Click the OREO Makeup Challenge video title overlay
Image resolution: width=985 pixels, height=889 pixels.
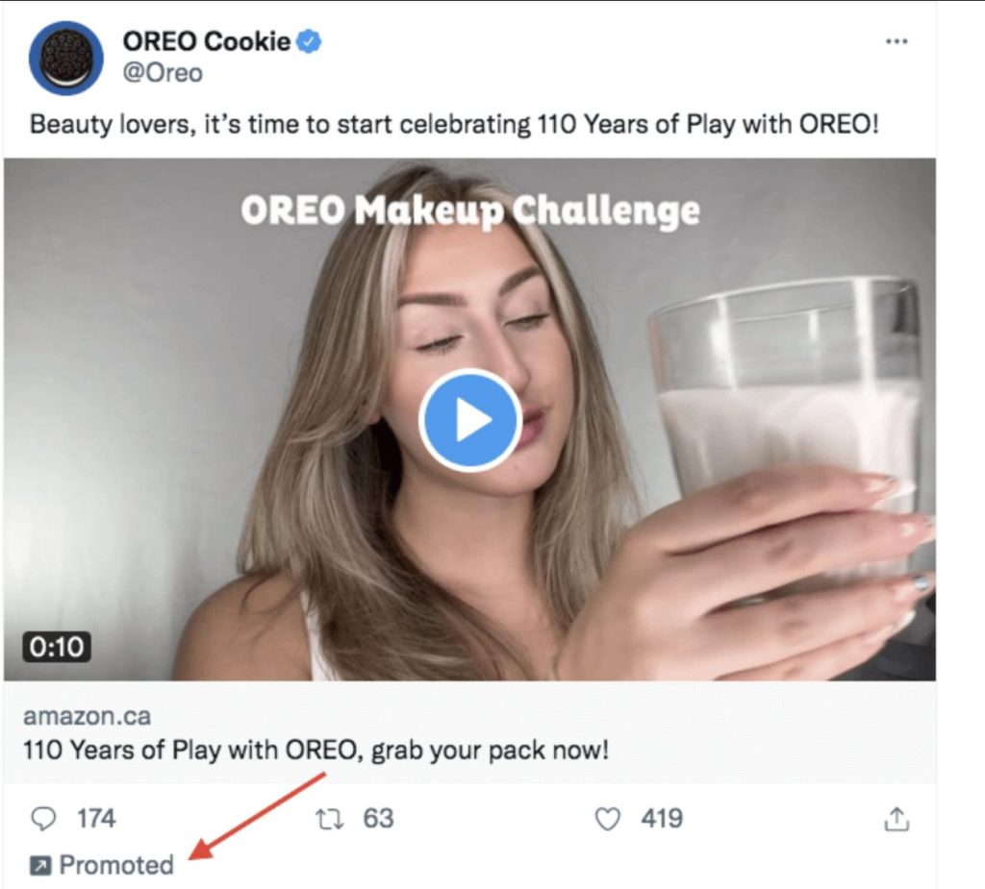[x=469, y=210]
